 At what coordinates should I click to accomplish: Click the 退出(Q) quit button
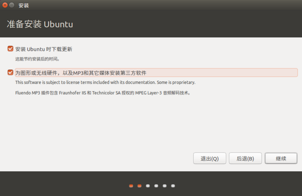(210, 158)
